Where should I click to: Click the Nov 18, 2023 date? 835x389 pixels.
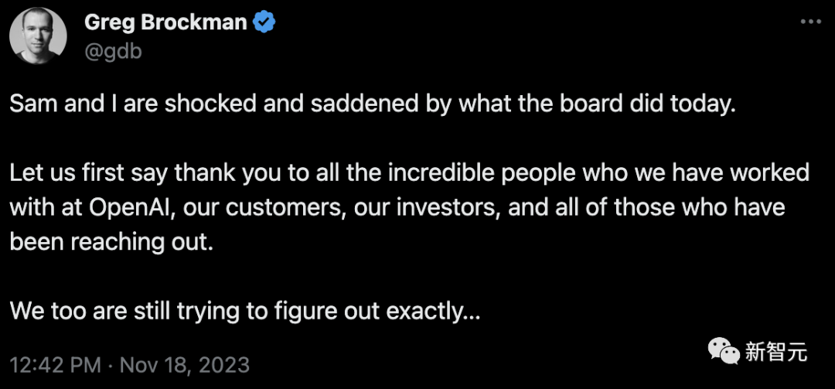[185, 366]
